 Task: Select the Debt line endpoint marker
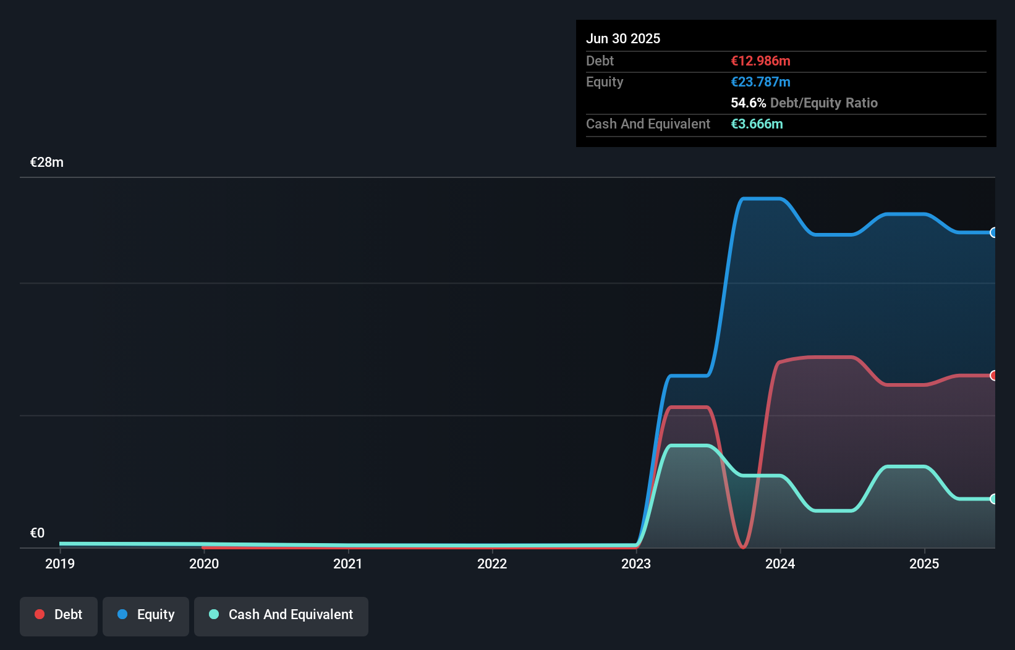[993, 374]
